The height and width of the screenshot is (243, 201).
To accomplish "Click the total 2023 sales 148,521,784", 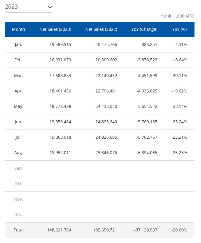I will pos(59,230).
